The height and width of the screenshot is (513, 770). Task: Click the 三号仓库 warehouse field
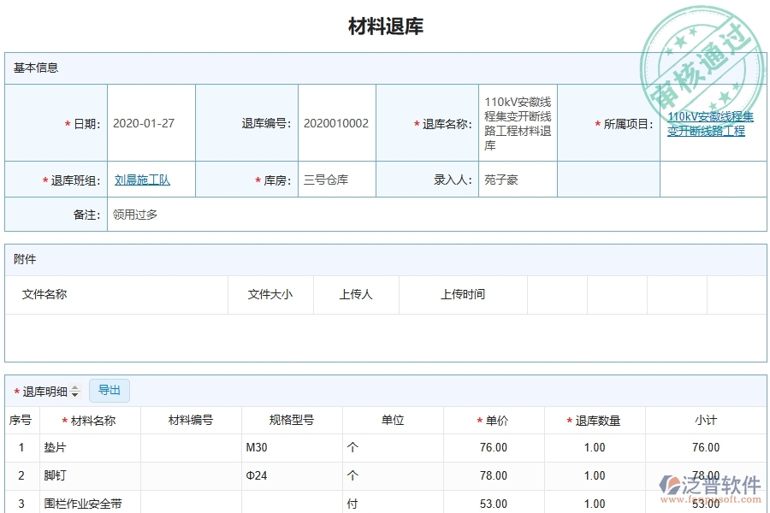click(325, 179)
